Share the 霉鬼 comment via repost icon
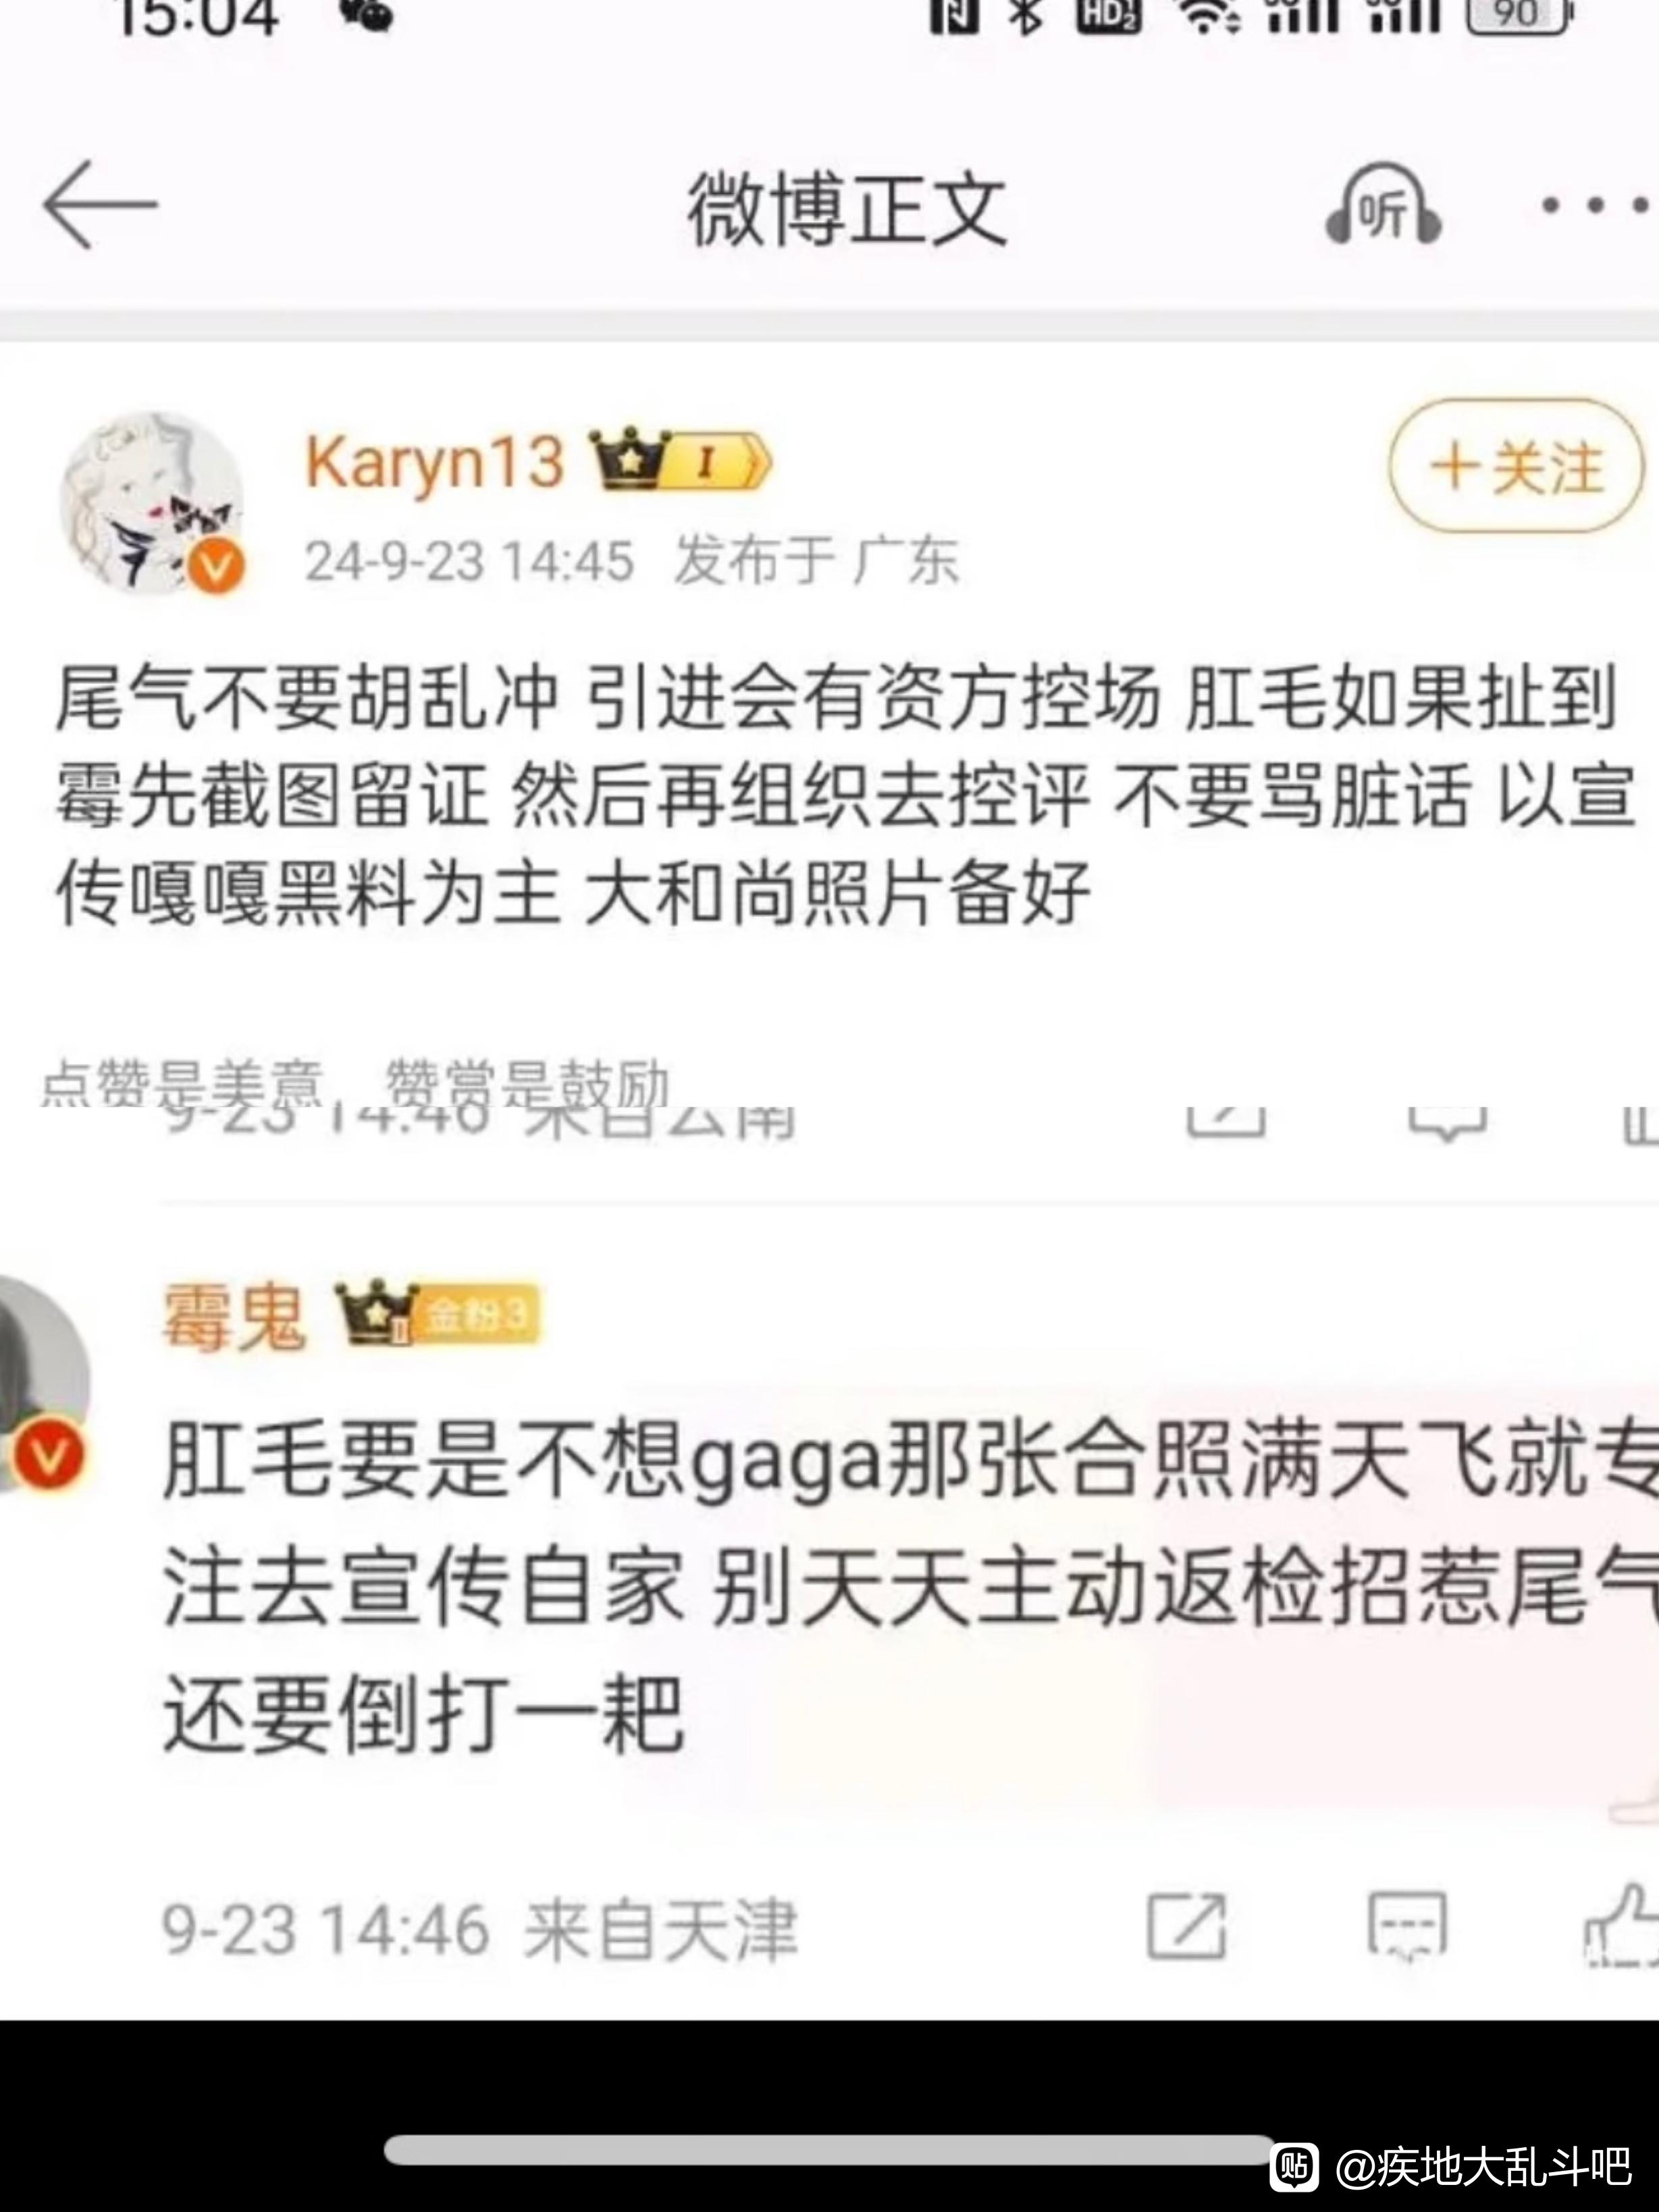 [x=1186, y=1926]
